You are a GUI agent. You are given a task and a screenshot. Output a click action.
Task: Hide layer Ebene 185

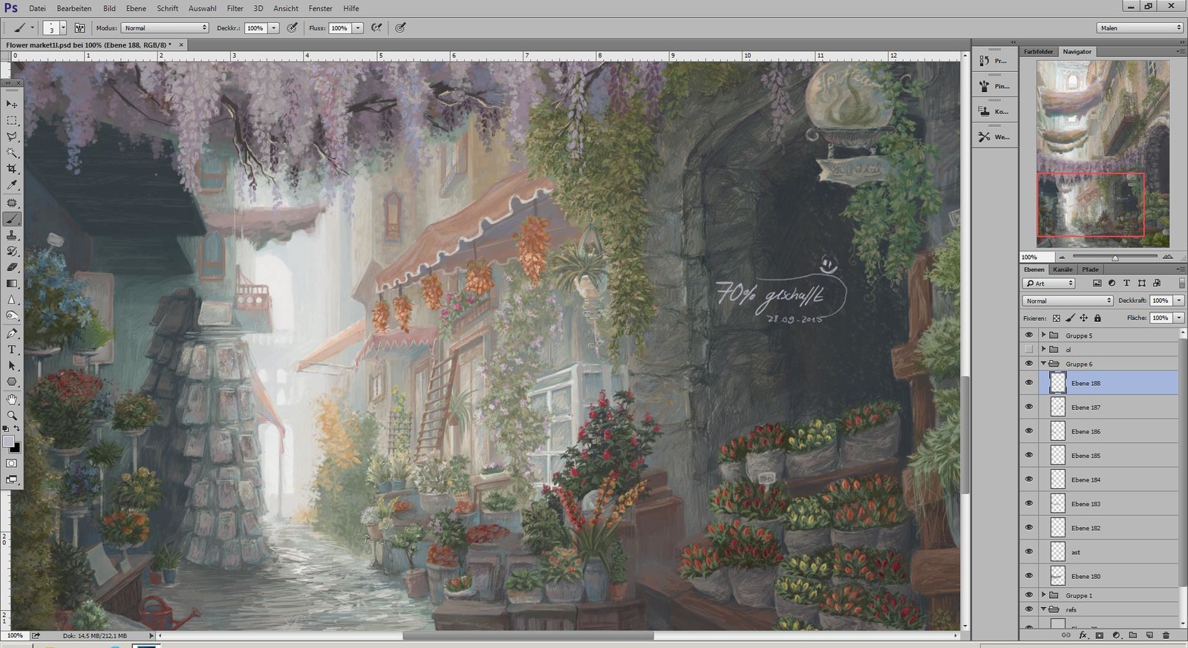pos(1028,455)
